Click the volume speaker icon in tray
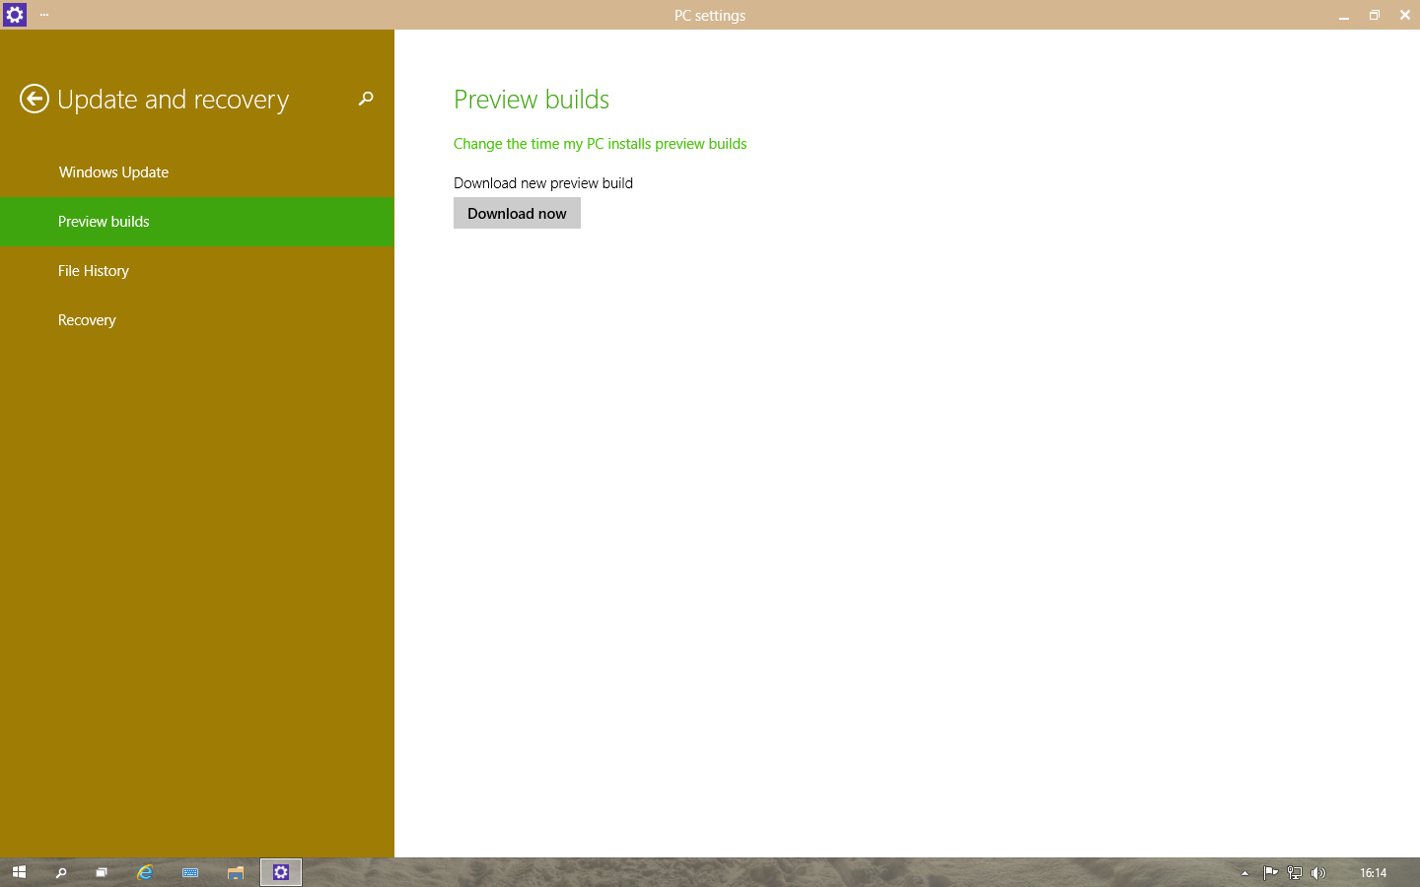The width and height of the screenshot is (1420, 887). (1318, 872)
